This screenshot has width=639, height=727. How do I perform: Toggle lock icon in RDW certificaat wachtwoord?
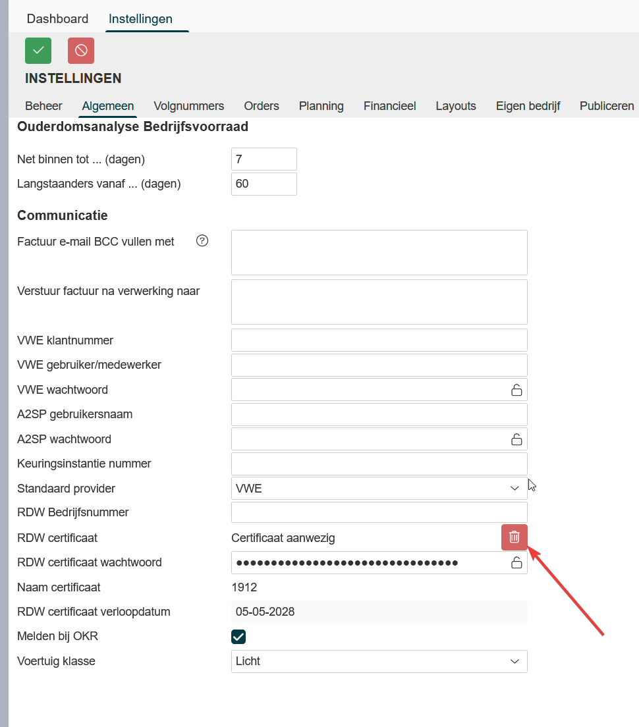tap(516, 562)
